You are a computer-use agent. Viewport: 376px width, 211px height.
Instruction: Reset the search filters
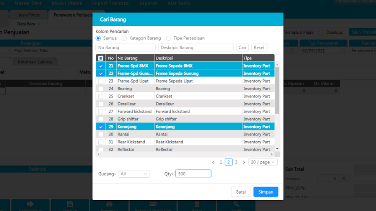259,47
